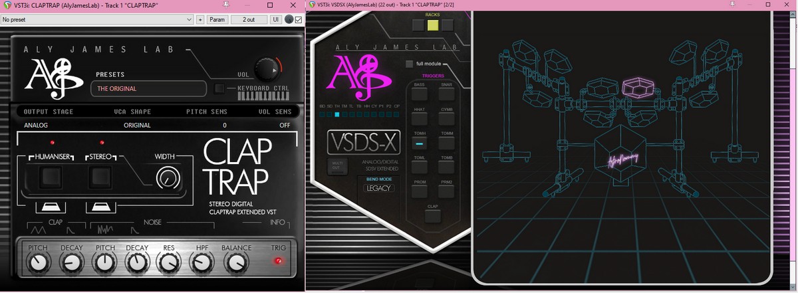Click the red TRIG button
798x293 pixels.
(279, 260)
